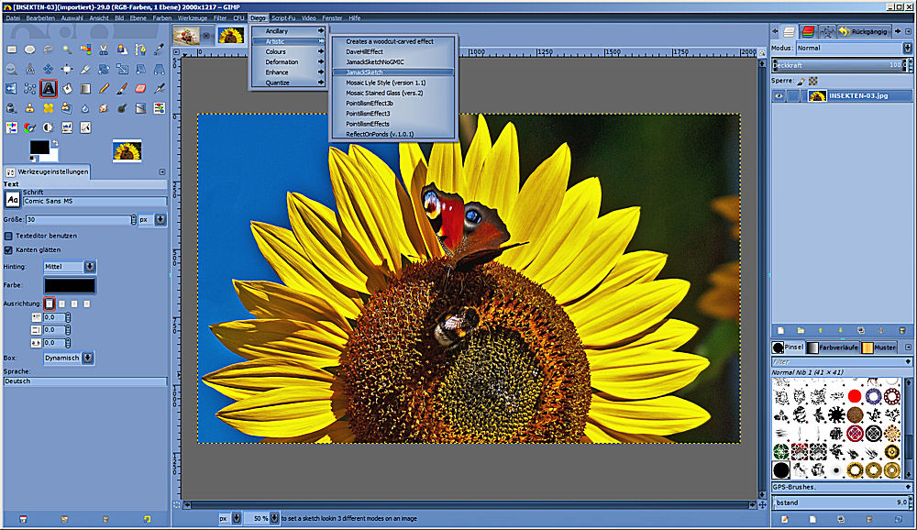Viewport: 917px width, 530px height.
Task: Click the Schrift Comic Sans MS font field
Action: [94, 201]
